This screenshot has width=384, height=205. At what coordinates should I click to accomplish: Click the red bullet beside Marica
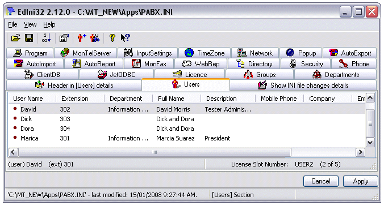click(15, 138)
